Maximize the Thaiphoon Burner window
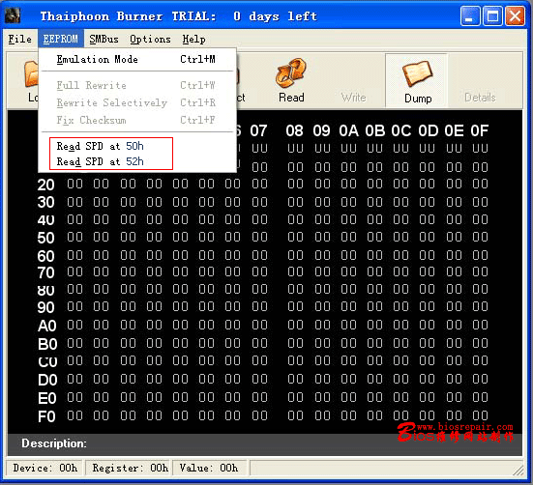 (492, 15)
